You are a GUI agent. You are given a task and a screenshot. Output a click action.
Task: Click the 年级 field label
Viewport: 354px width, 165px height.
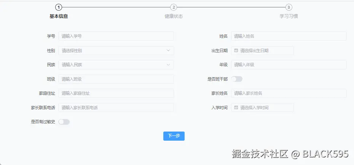coord(223,65)
